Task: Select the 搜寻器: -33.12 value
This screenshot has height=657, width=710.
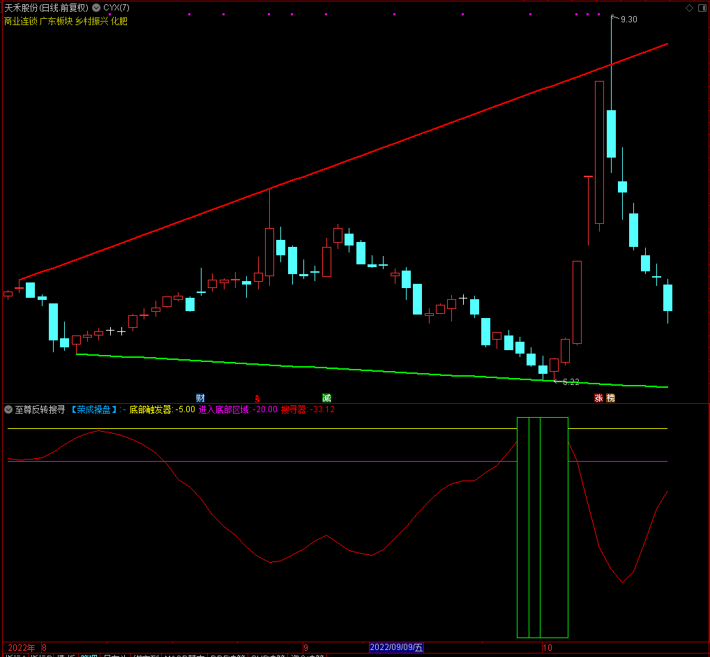Action: click(x=308, y=410)
